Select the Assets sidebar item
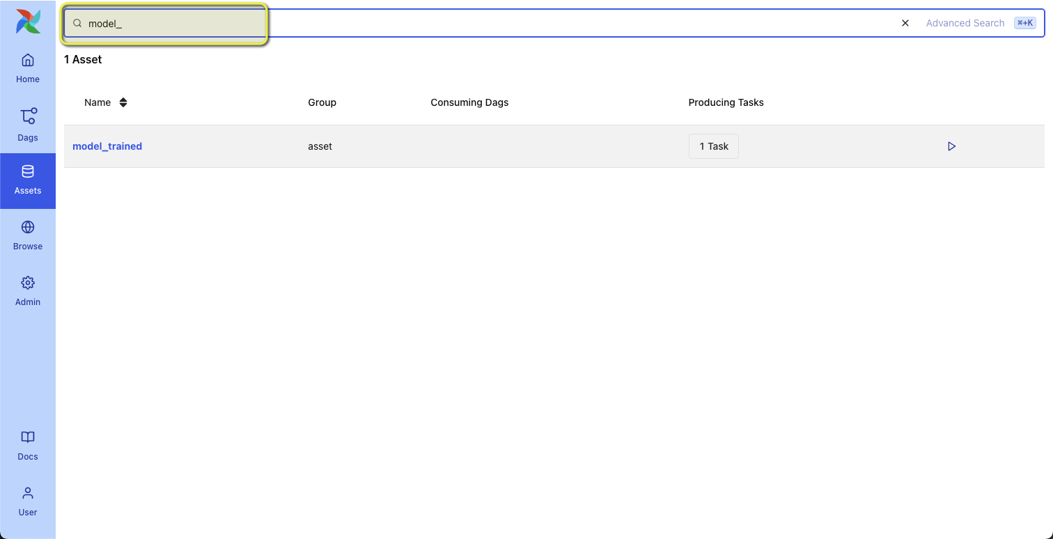Viewport: 1053px width, 539px height. pos(28,180)
